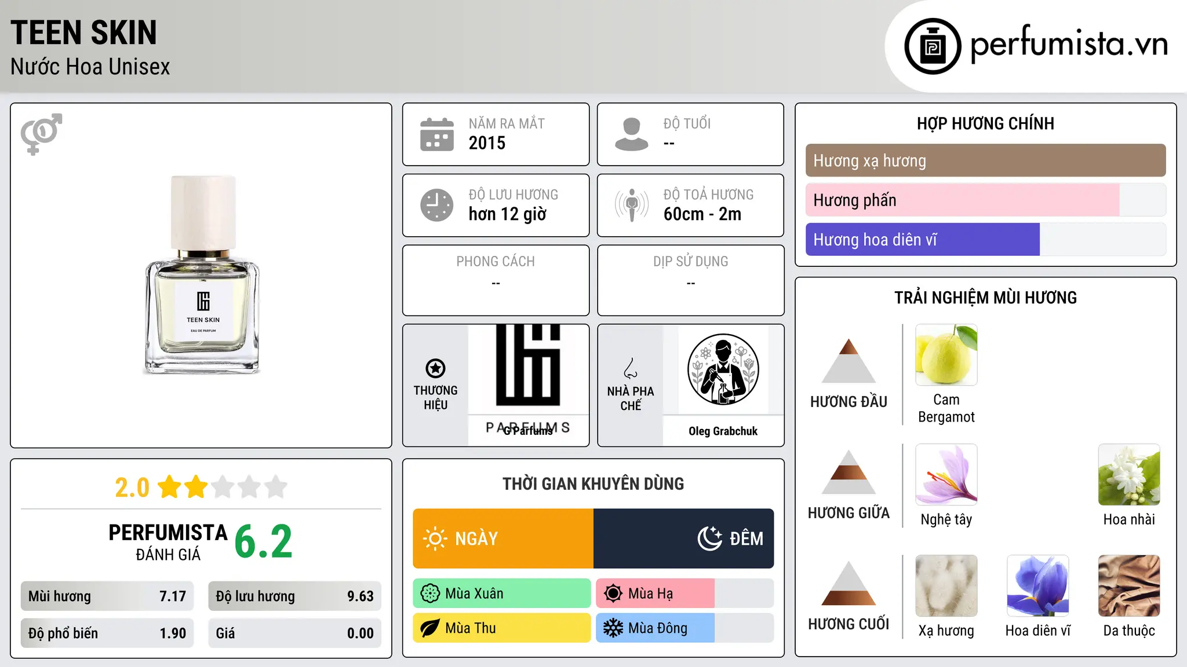Click the sun icon in the Ngày bar
The image size is (1187, 667).
pos(435,538)
